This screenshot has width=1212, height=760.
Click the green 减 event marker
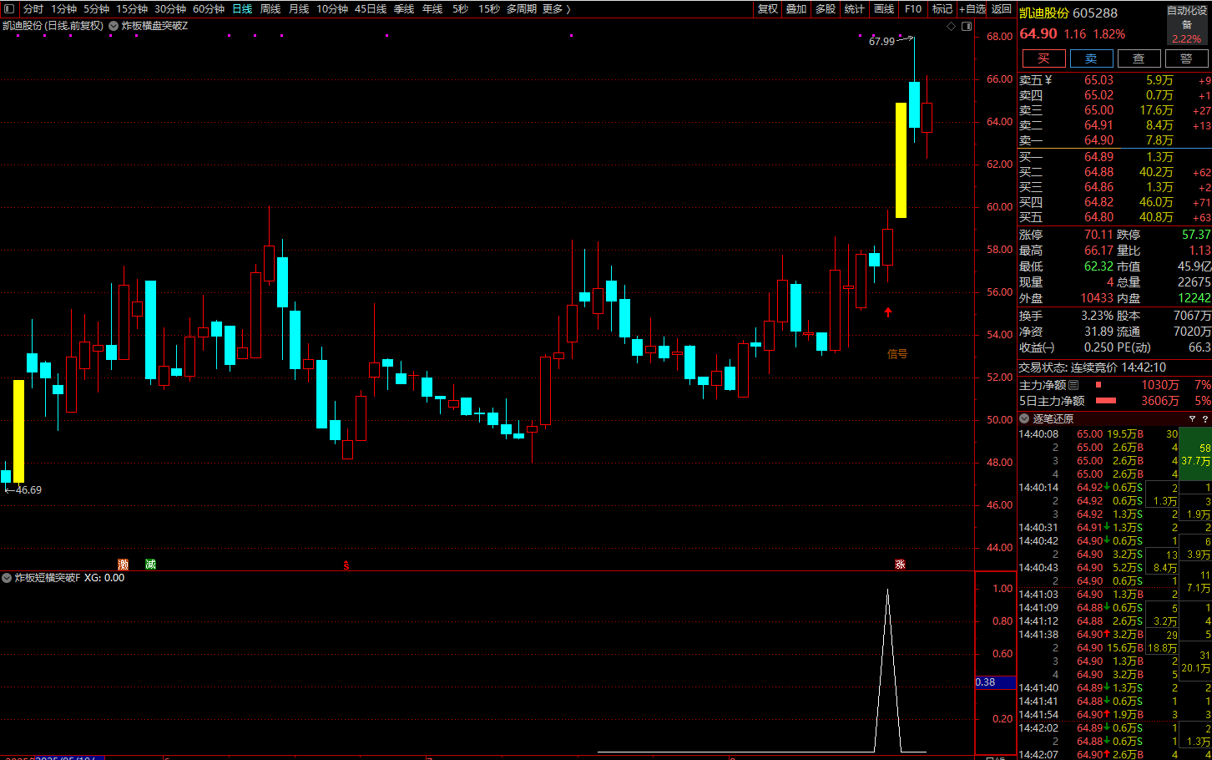[150, 565]
